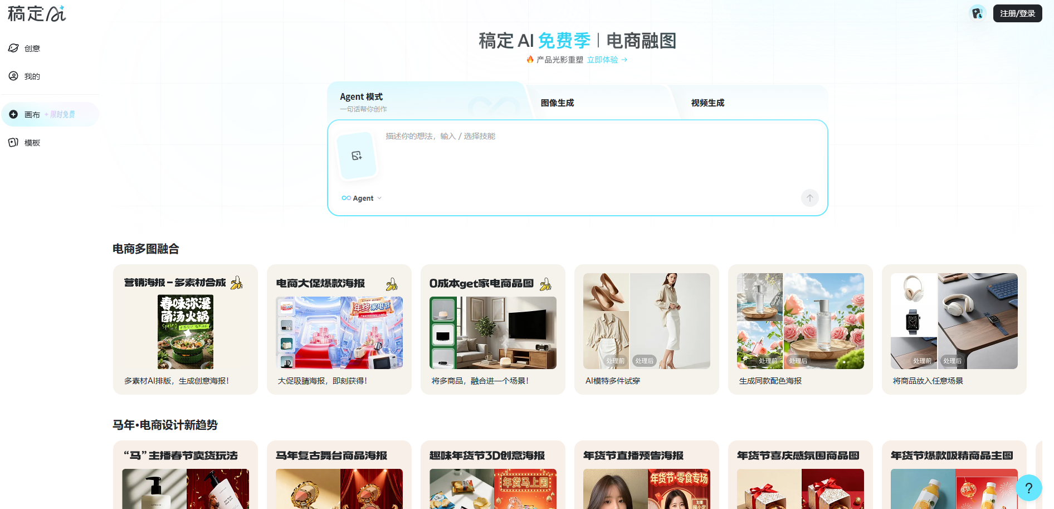Switch to the 图像生成 tab
The width and height of the screenshot is (1054, 509).
pyautogui.click(x=557, y=103)
